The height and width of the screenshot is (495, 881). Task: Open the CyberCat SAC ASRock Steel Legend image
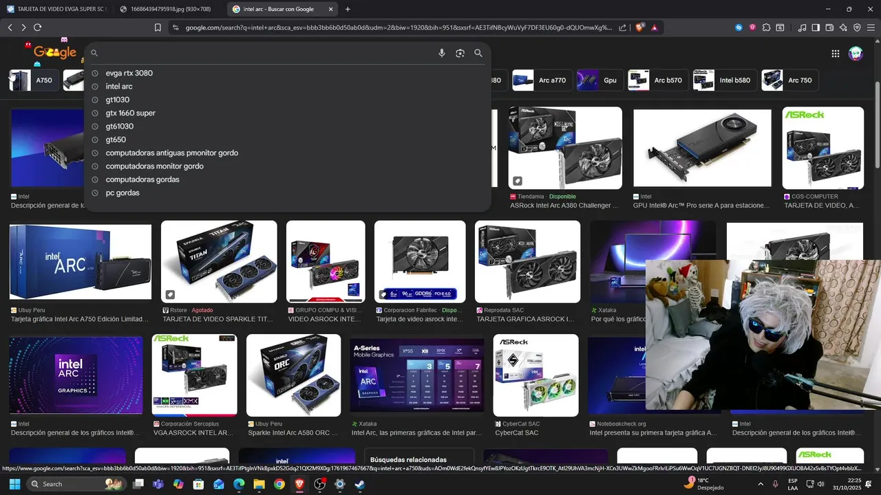pyautogui.click(x=535, y=375)
